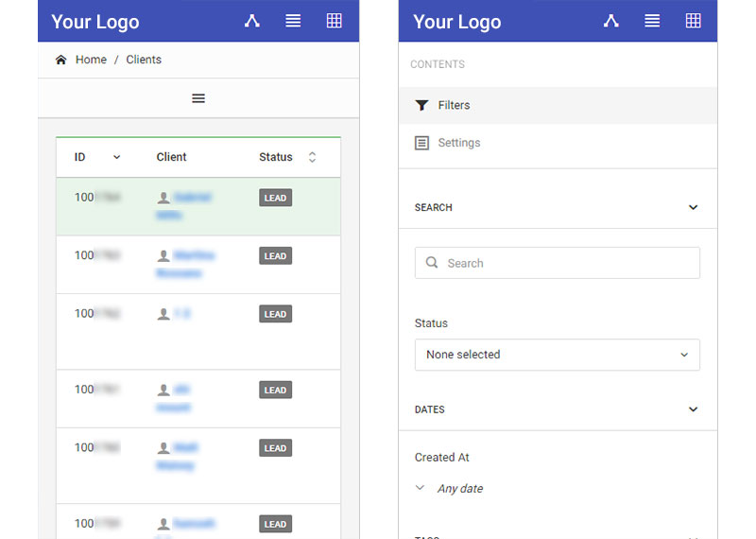This screenshot has height=539, width=756.
Task: Click the document icon next to Settings
Action: tap(421, 143)
